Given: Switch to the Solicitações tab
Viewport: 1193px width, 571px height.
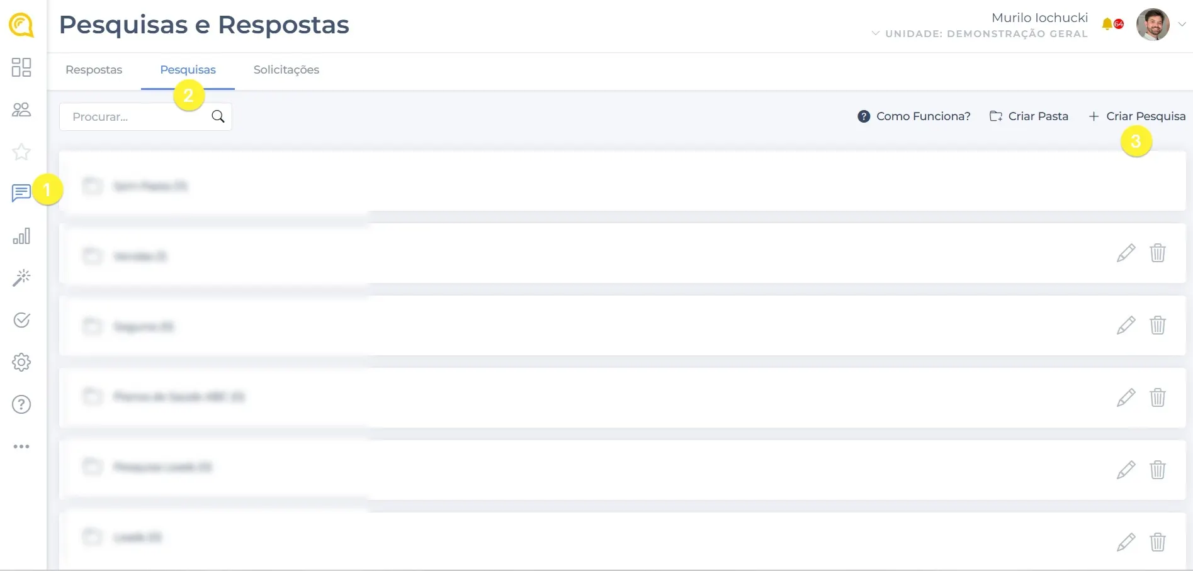Looking at the screenshot, I should 286,70.
